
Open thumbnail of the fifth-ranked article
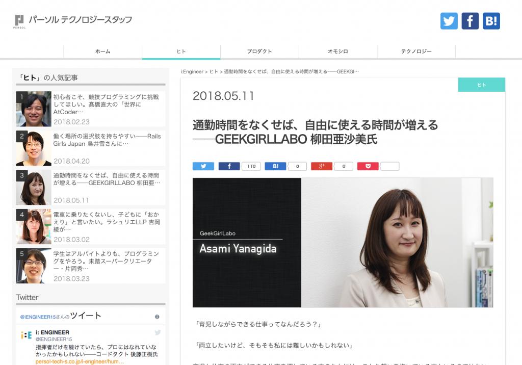34,266
